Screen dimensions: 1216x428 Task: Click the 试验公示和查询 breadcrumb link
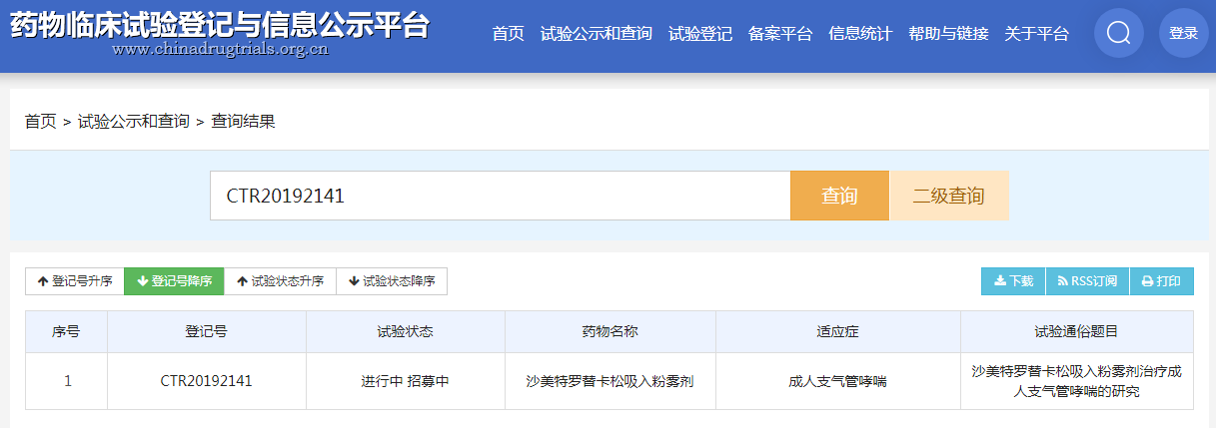click(x=134, y=122)
